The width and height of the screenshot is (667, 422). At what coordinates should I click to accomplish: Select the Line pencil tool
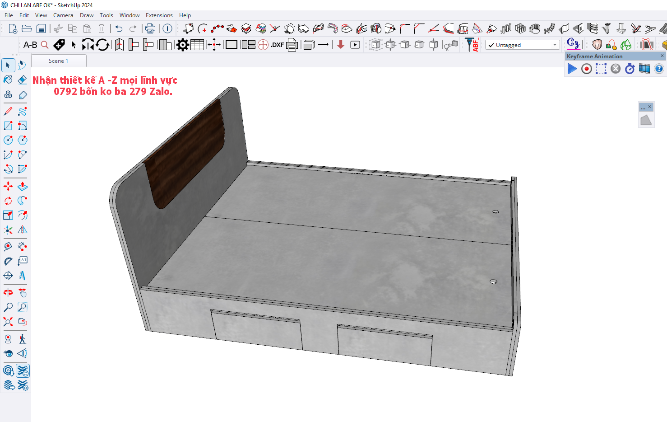[x=8, y=111]
